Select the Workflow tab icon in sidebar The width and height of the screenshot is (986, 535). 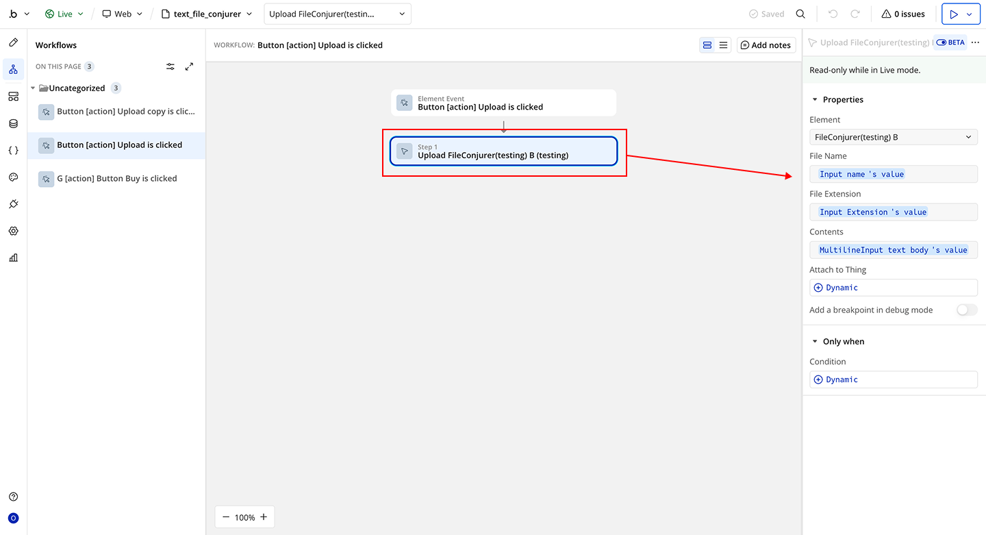[x=13, y=69]
